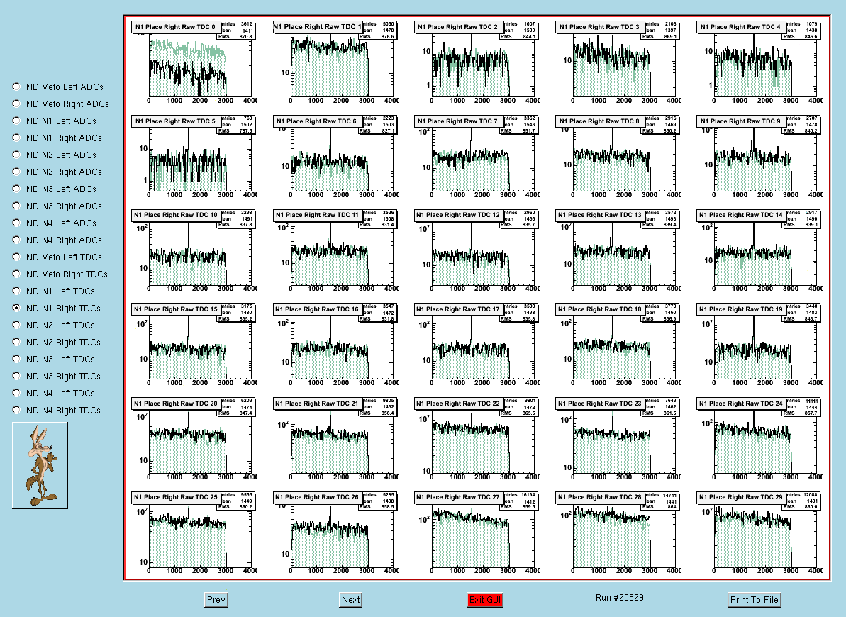Go to previous page with Prev
This screenshot has width=846, height=617.
point(216,600)
